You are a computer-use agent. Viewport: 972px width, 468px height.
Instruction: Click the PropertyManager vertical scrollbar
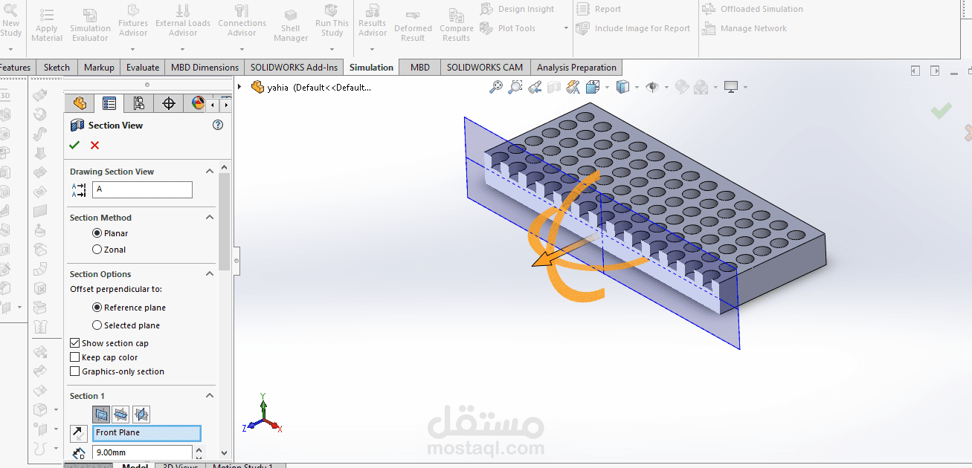pyautogui.click(x=225, y=221)
